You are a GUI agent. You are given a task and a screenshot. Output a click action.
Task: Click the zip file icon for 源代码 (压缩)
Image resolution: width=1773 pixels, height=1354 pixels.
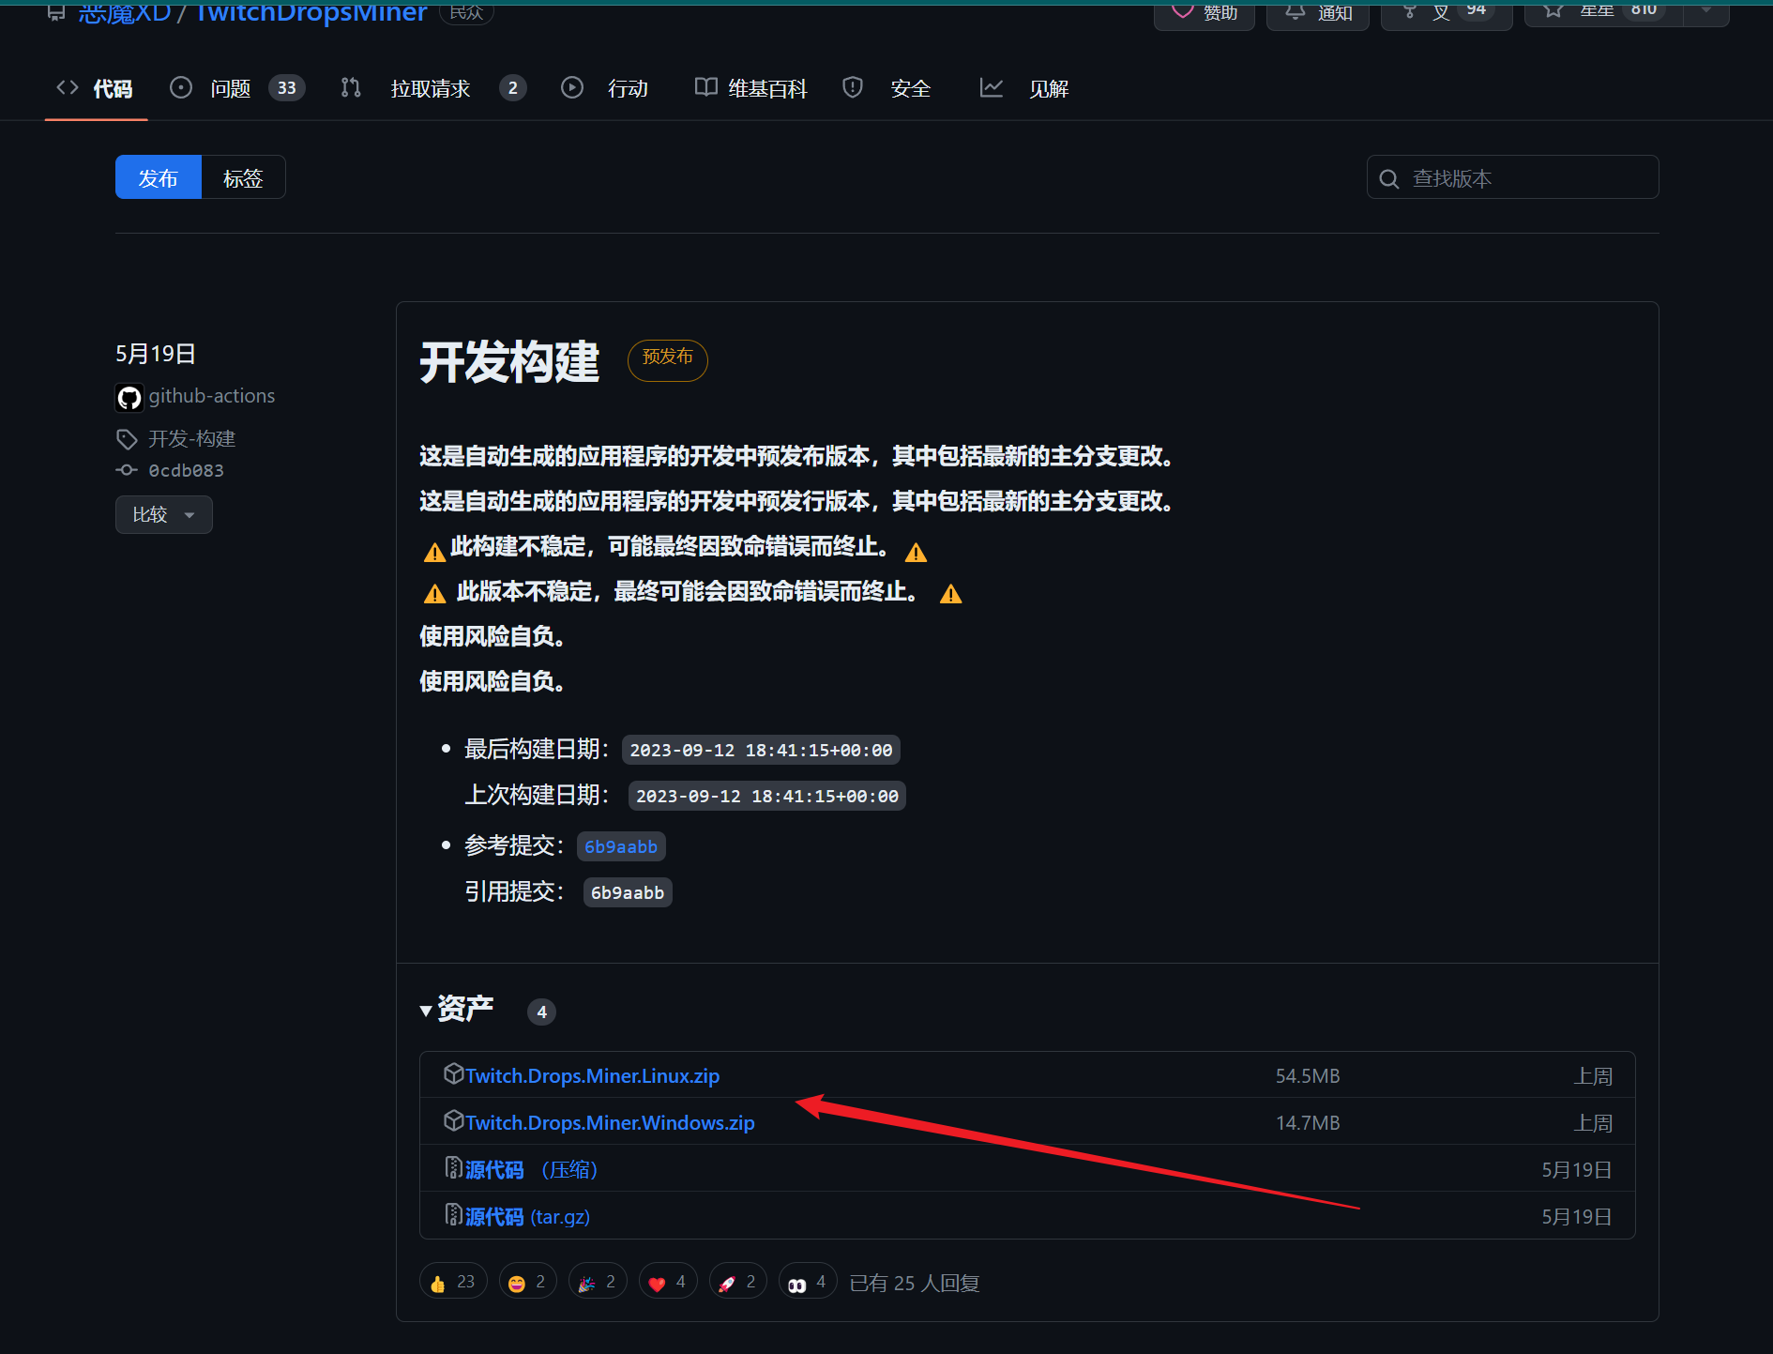[x=454, y=1167]
